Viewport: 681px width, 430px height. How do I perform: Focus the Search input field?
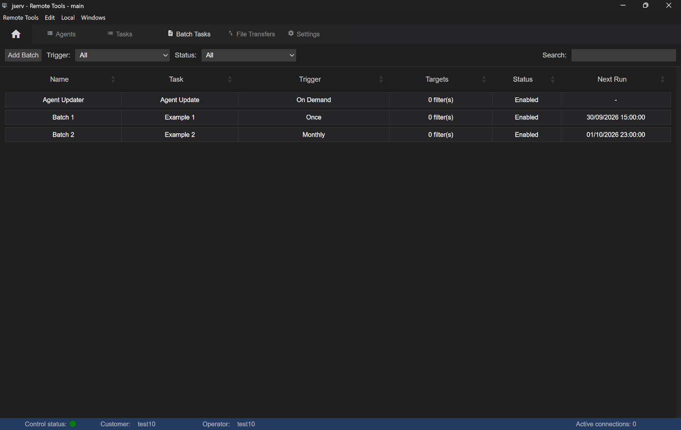(624, 55)
